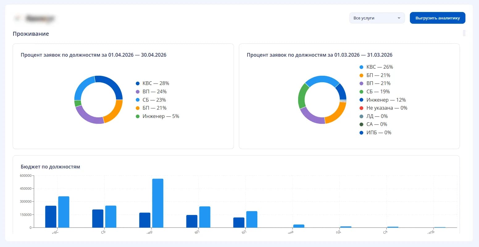479x247 pixels.
Task: Click green СБ legend dot in March chart
Action: 361,91
